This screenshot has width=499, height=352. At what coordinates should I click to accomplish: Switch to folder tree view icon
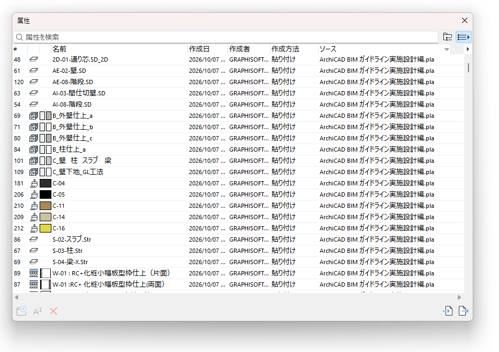[x=448, y=37]
